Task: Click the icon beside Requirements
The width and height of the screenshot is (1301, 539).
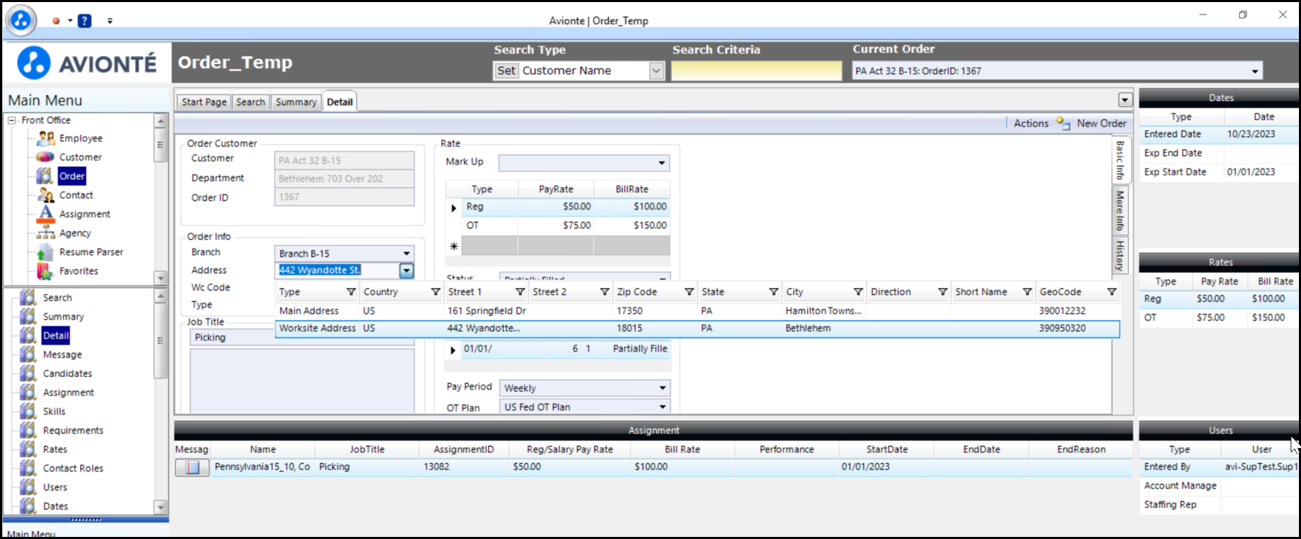Action: pyautogui.click(x=28, y=430)
